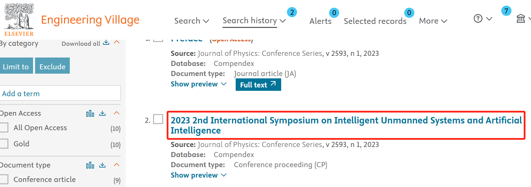Click the Add a term field
531x187 pixels.
coord(60,93)
